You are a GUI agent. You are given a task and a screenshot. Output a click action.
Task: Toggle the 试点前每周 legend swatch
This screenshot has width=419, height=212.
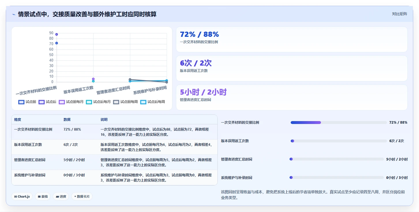[116, 102]
